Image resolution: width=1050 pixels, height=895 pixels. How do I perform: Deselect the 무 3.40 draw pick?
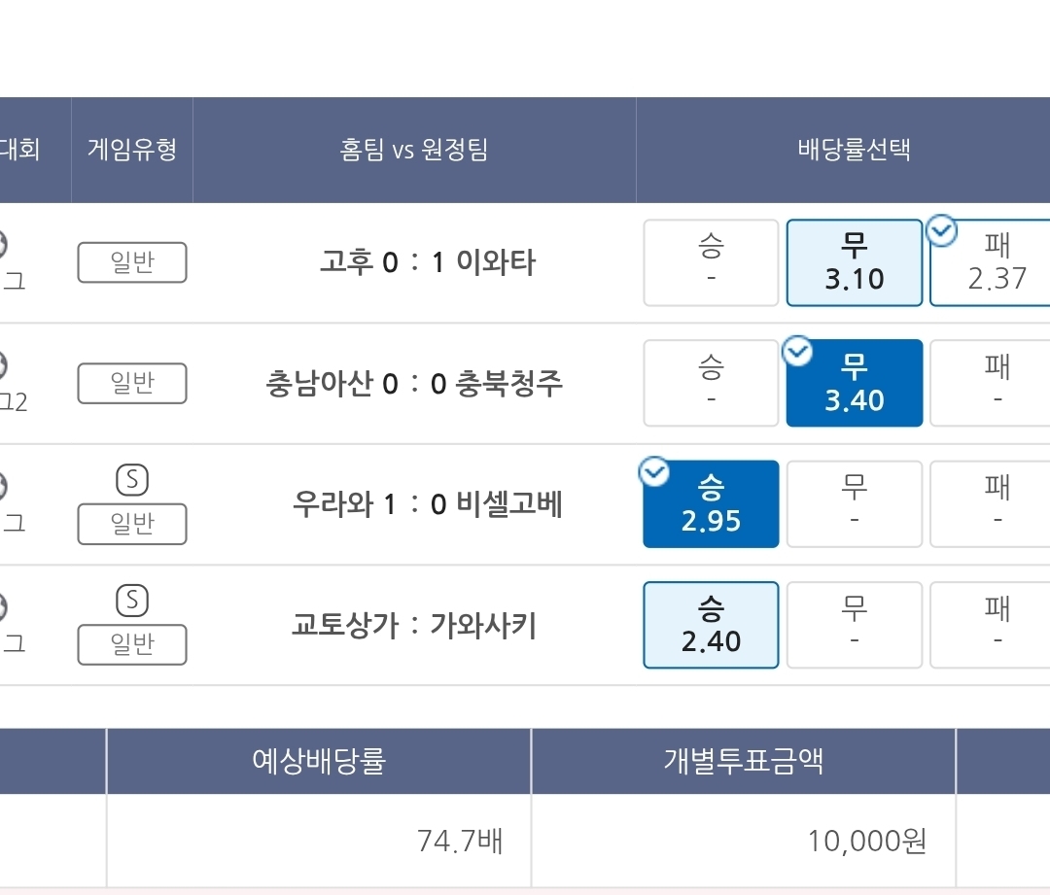point(854,384)
